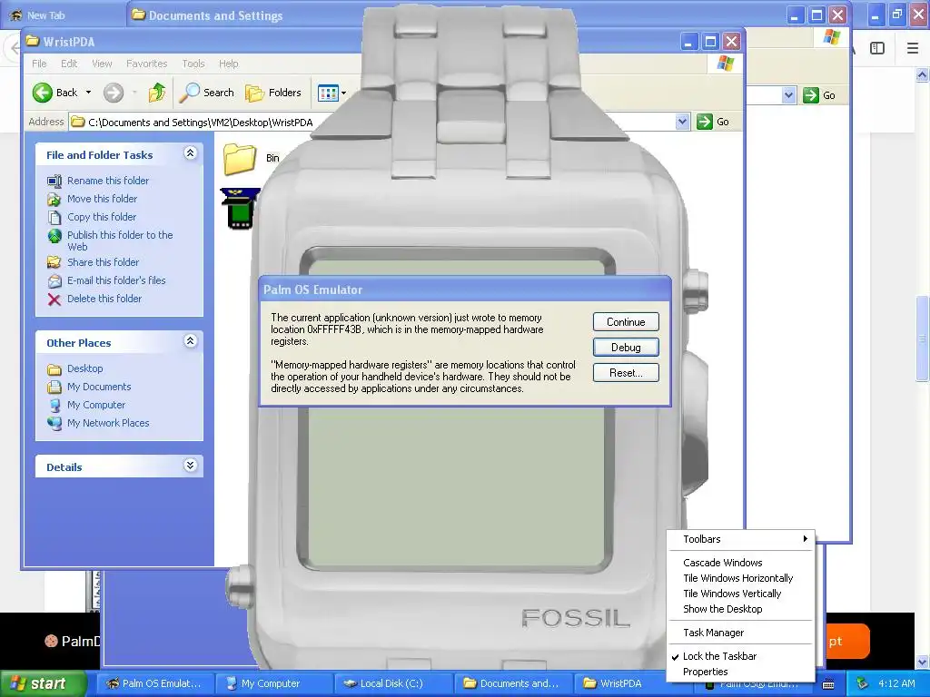Open Search in WristPDA toolbar
Viewport: 930px width, 697px height.
(x=206, y=93)
